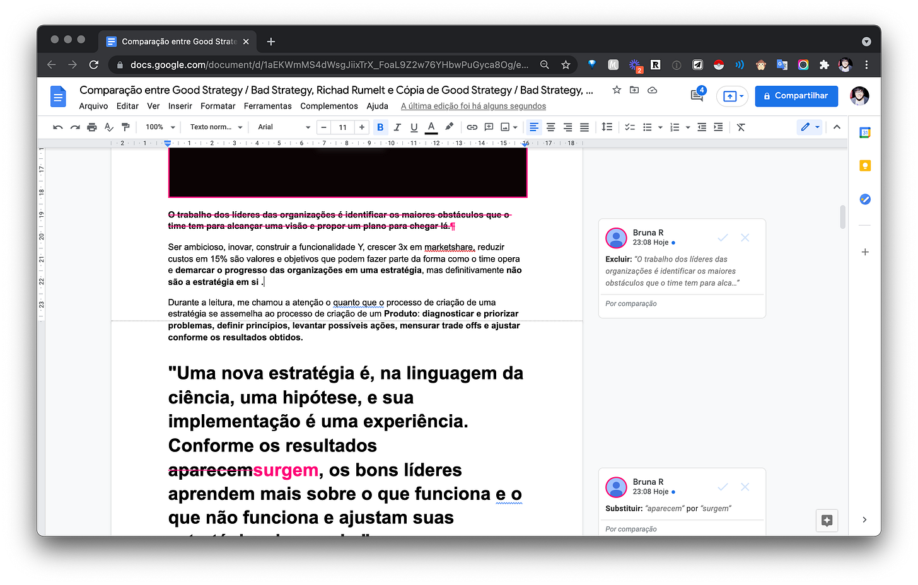Open spell check icon
The width and height of the screenshot is (918, 585).
(109, 127)
